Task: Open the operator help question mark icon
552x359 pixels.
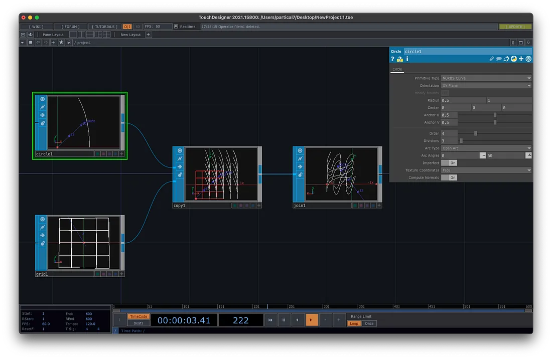Action: (x=393, y=59)
